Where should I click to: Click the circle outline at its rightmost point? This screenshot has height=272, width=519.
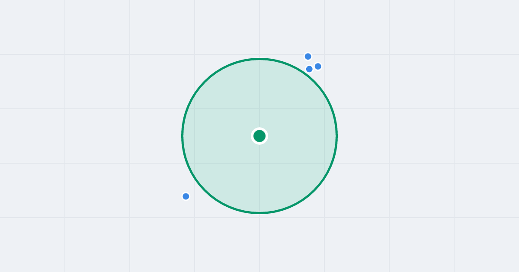[x=336, y=136]
